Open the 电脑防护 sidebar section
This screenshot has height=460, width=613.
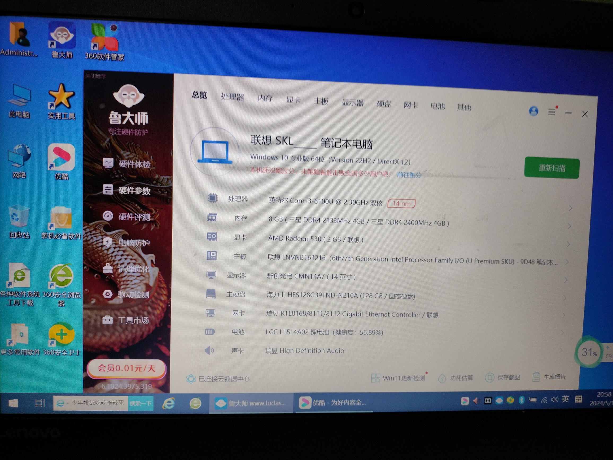point(127,243)
